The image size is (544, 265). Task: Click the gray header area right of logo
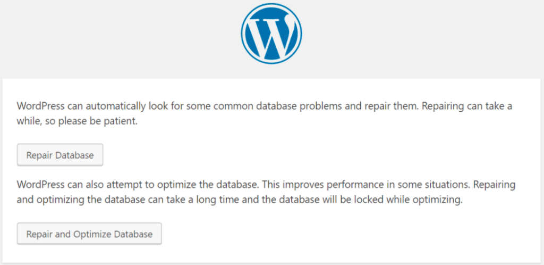pos(425,37)
